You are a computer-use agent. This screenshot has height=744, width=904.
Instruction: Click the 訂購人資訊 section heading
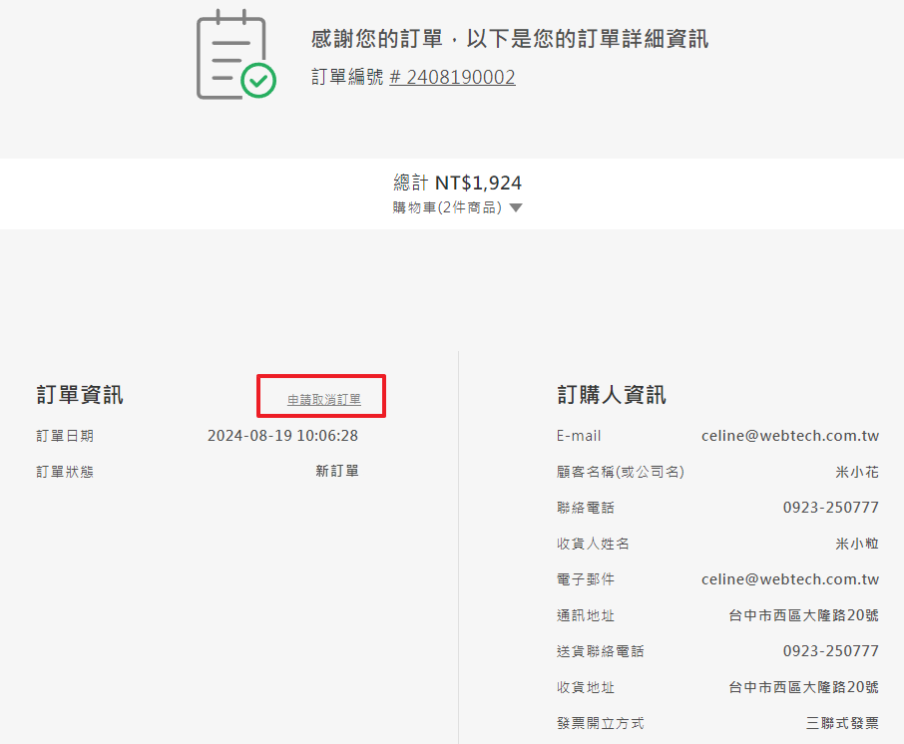pos(611,395)
